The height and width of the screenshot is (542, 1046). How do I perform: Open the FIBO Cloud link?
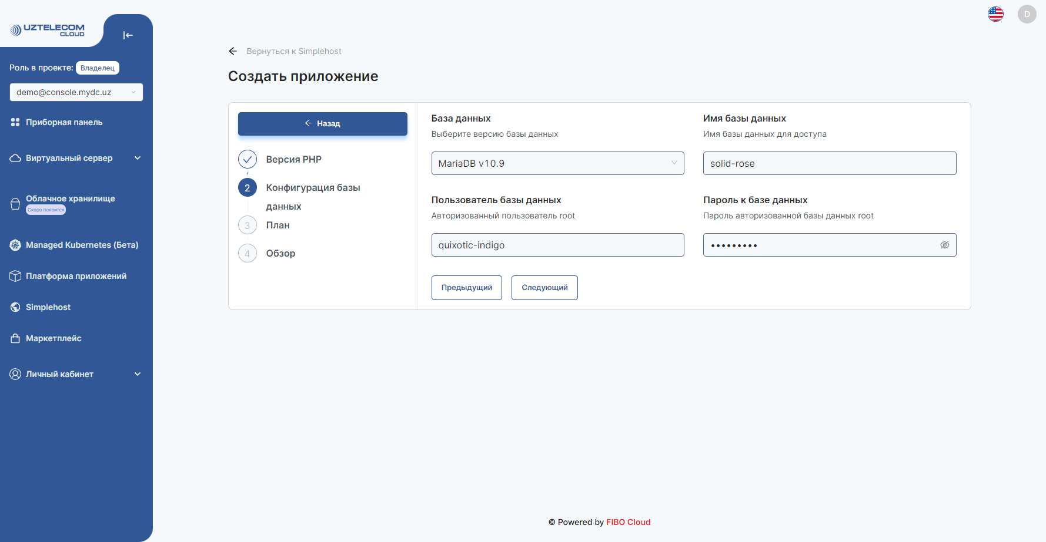628,521
